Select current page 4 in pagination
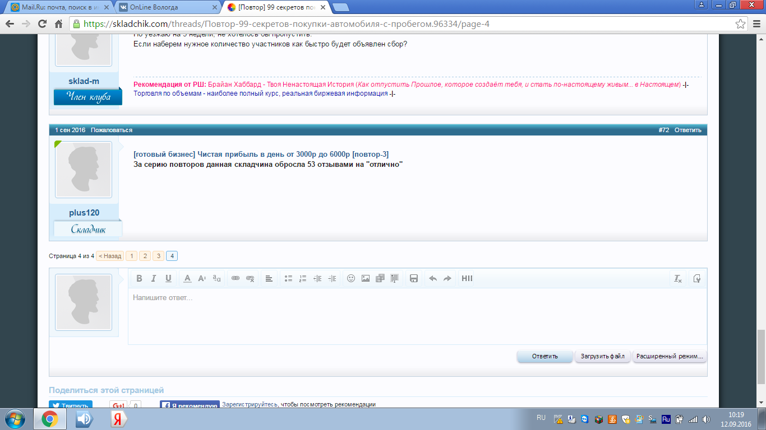Viewport: 766px width, 430px height. coord(172,256)
